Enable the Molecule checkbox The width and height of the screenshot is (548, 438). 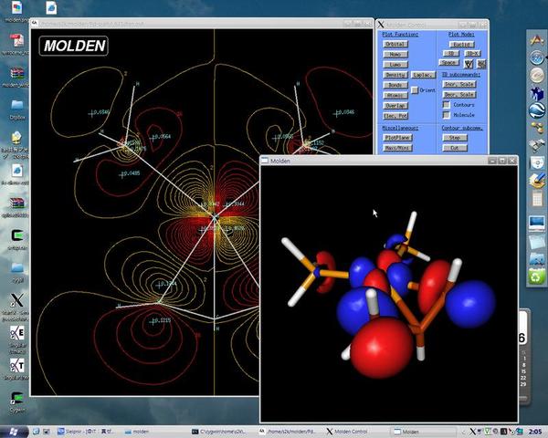coord(447,115)
